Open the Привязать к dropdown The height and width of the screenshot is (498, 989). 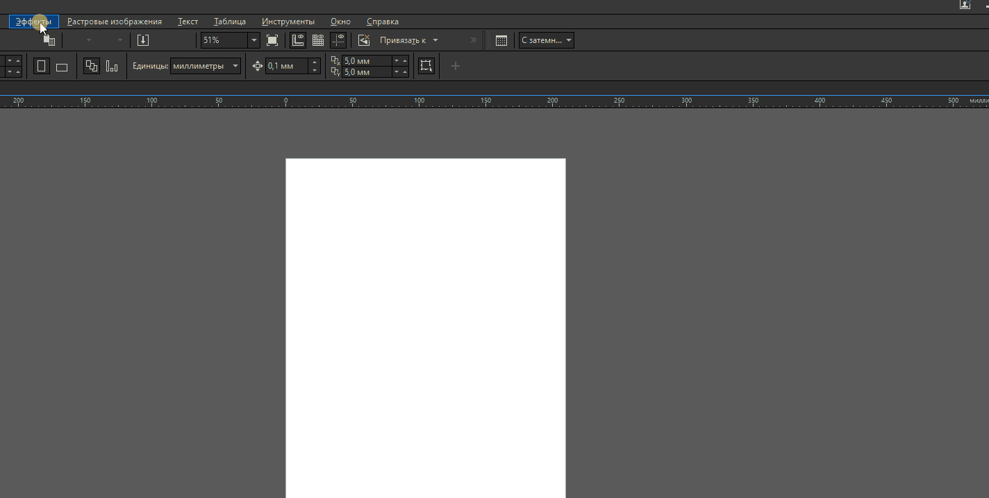409,40
